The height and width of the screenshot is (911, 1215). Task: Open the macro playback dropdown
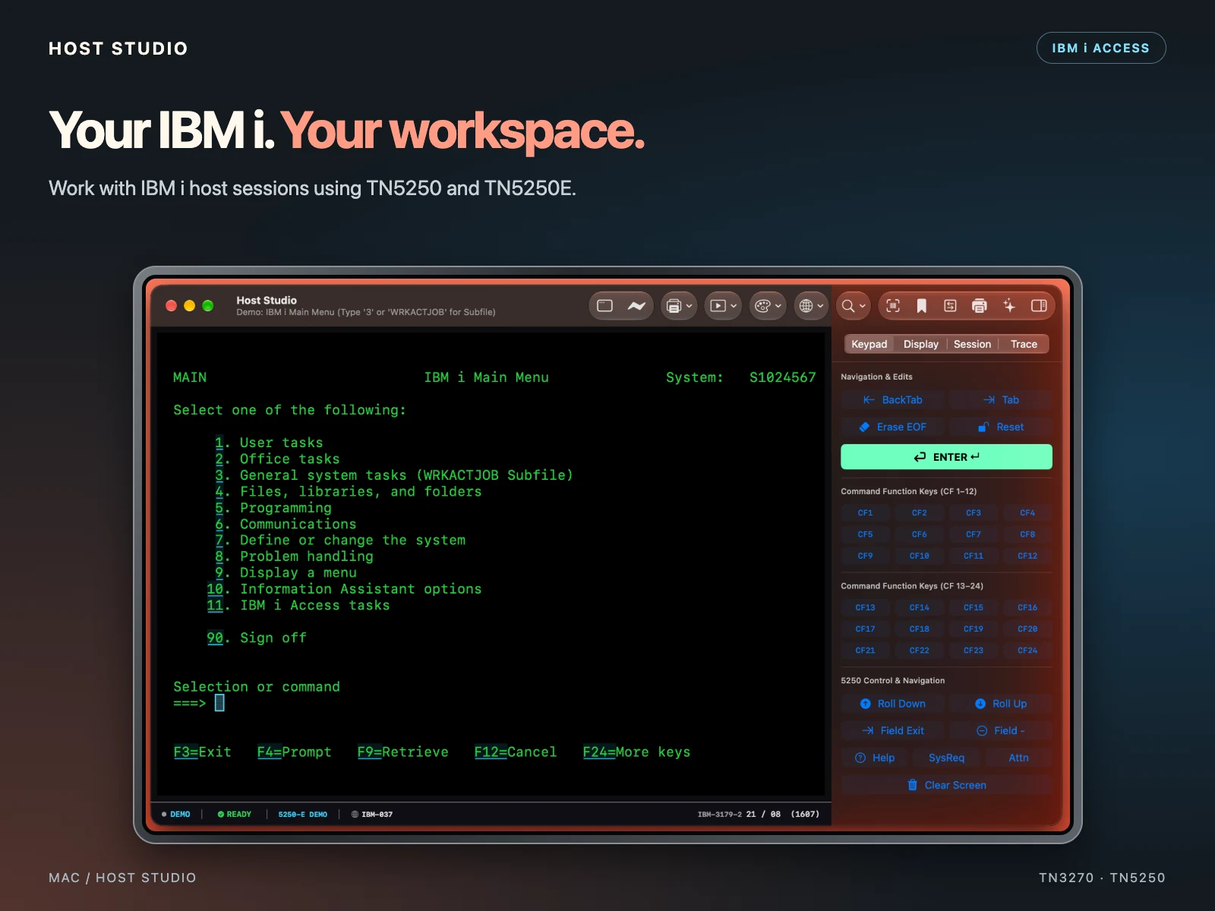tap(723, 306)
